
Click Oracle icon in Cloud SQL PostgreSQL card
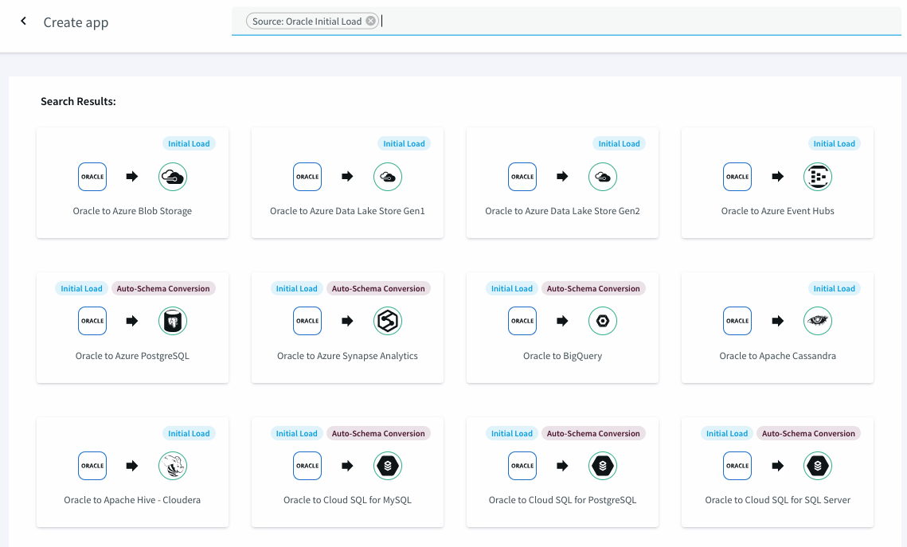pyautogui.click(x=522, y=466)
